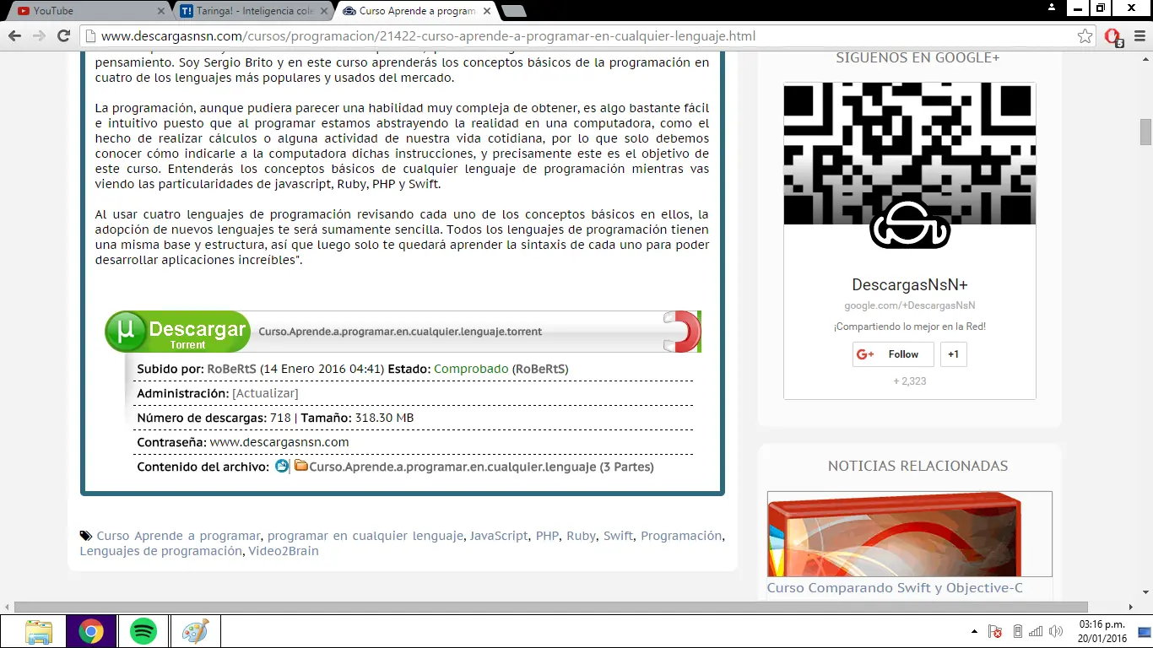Click the Google+ Follow button
The height and width of the screenshot is (648, 1153).
(893, 354)
